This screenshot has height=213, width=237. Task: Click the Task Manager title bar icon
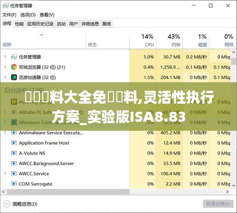point(6,6)
